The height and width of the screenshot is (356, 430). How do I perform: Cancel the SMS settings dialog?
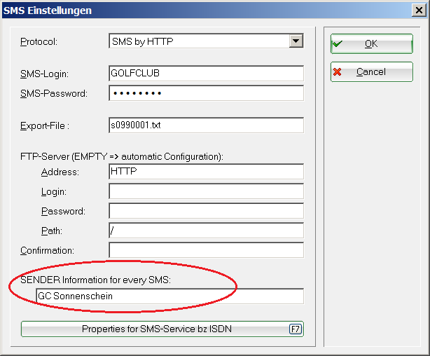(x=372, y=72)
